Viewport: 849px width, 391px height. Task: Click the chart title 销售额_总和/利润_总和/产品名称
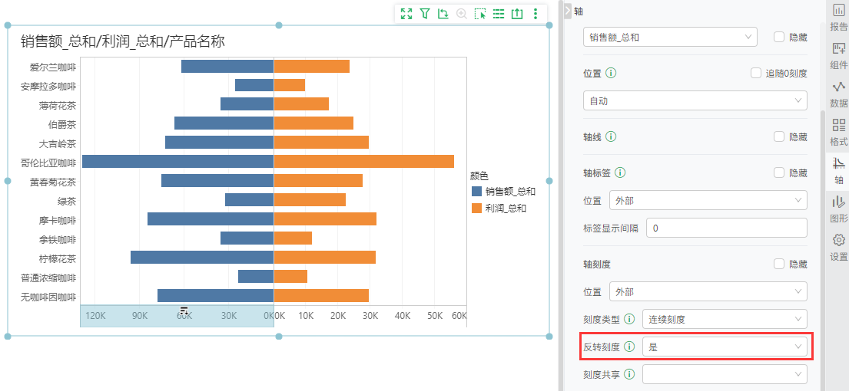click(123, 41)
